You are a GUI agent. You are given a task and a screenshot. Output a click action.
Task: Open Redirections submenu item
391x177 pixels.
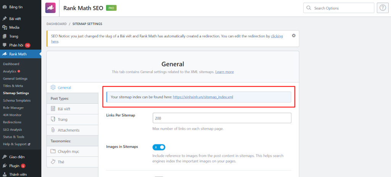point(12,122)
